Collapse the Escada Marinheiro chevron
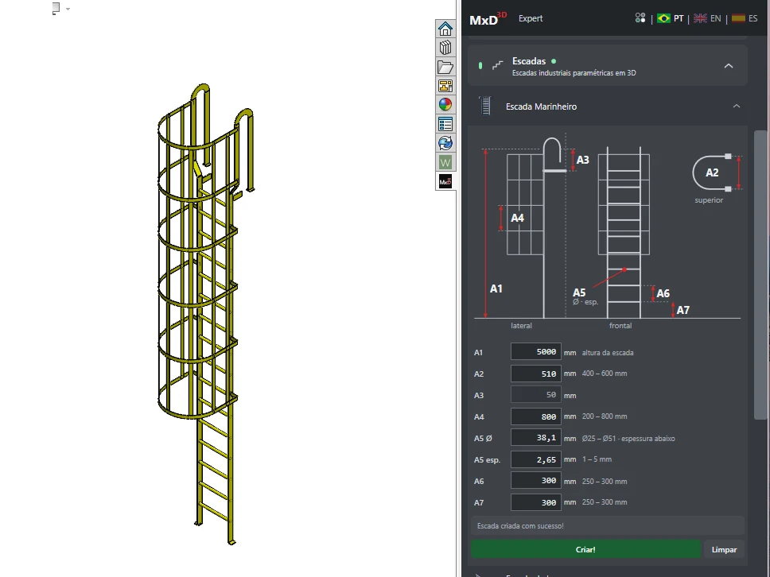Viewport: 770px width, 577px height. (737, 106)
